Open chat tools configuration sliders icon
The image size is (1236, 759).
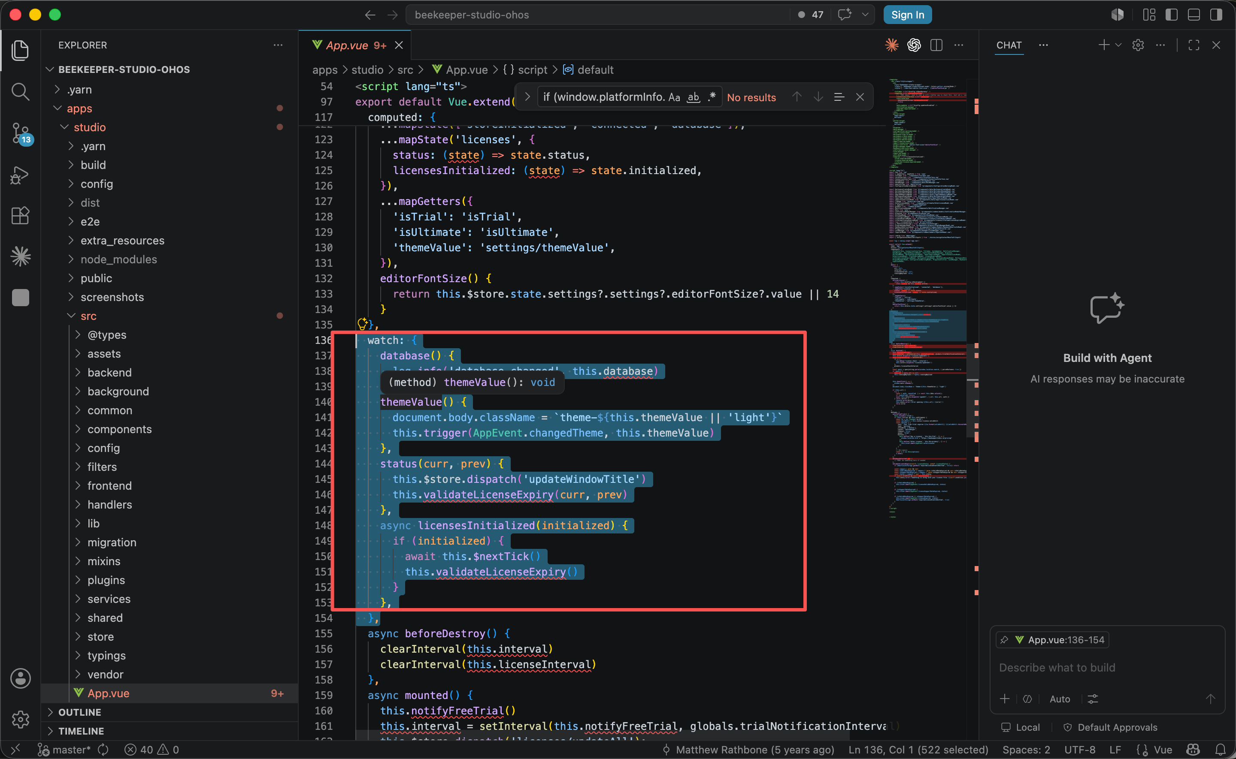(1093, 699)
